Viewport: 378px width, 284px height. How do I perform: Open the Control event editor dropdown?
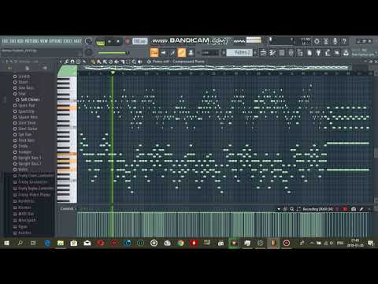pos(67,208)
